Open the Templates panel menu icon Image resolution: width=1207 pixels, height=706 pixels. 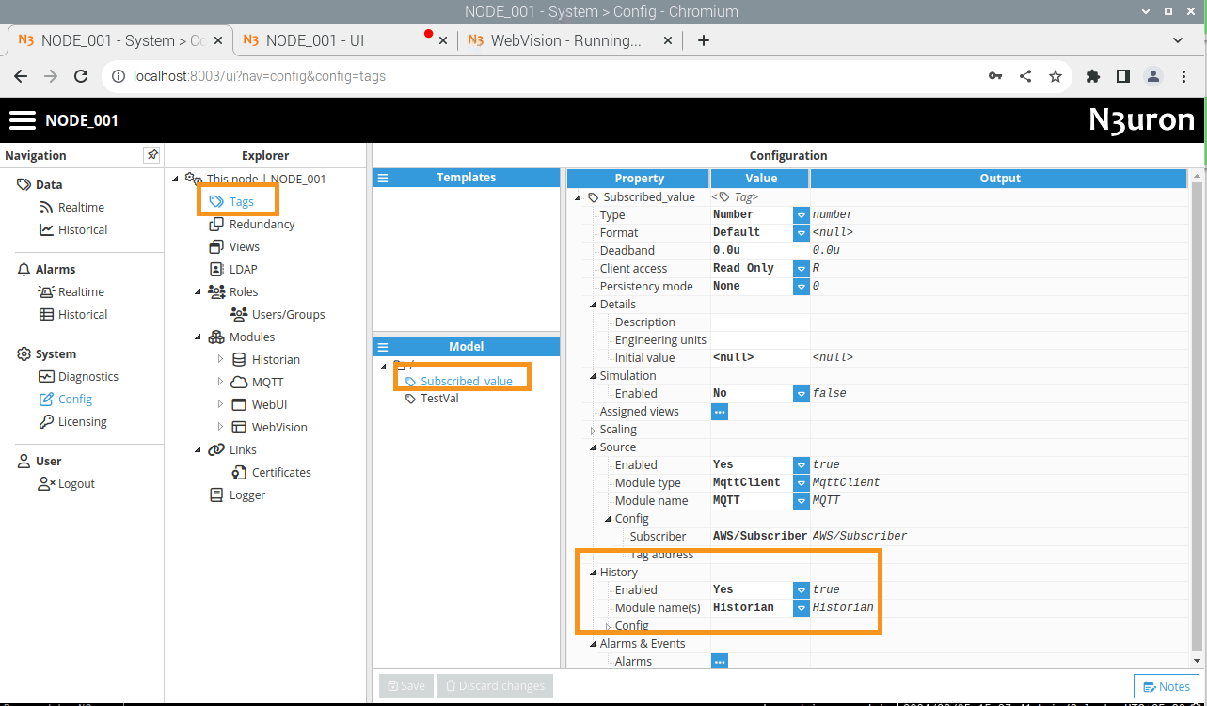pyautogui.click(x=383, y=178)
